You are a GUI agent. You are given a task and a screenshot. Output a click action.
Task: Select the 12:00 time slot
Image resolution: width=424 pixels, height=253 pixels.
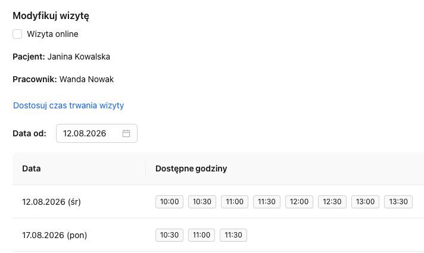299,202
